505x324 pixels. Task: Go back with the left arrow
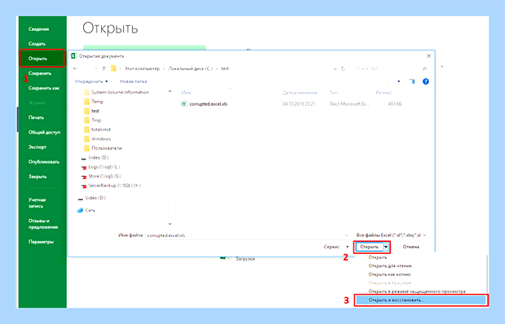(76, 68)
